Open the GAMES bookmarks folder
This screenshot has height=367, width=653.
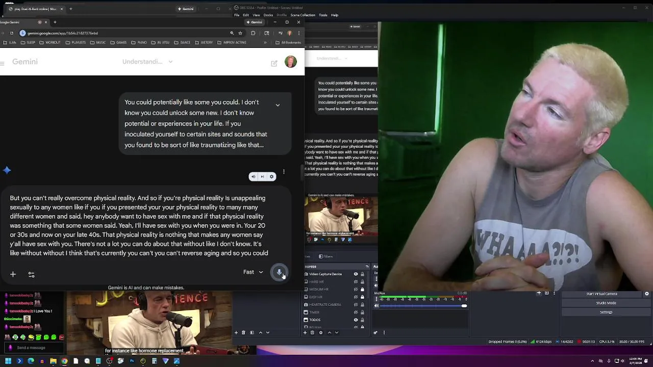[119, 42]
